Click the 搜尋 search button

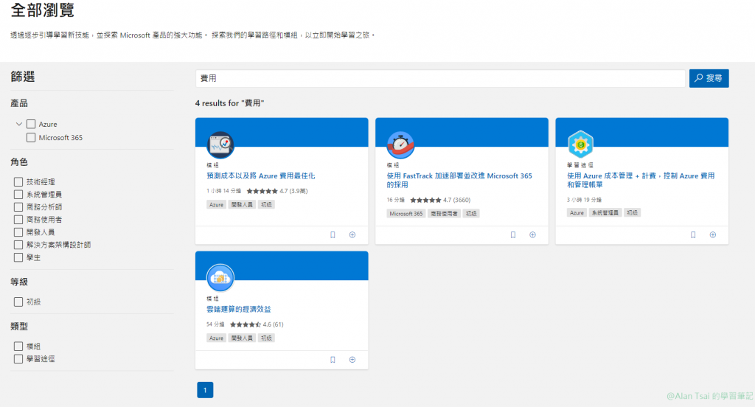pyautogui.click(x=709, y=78)
